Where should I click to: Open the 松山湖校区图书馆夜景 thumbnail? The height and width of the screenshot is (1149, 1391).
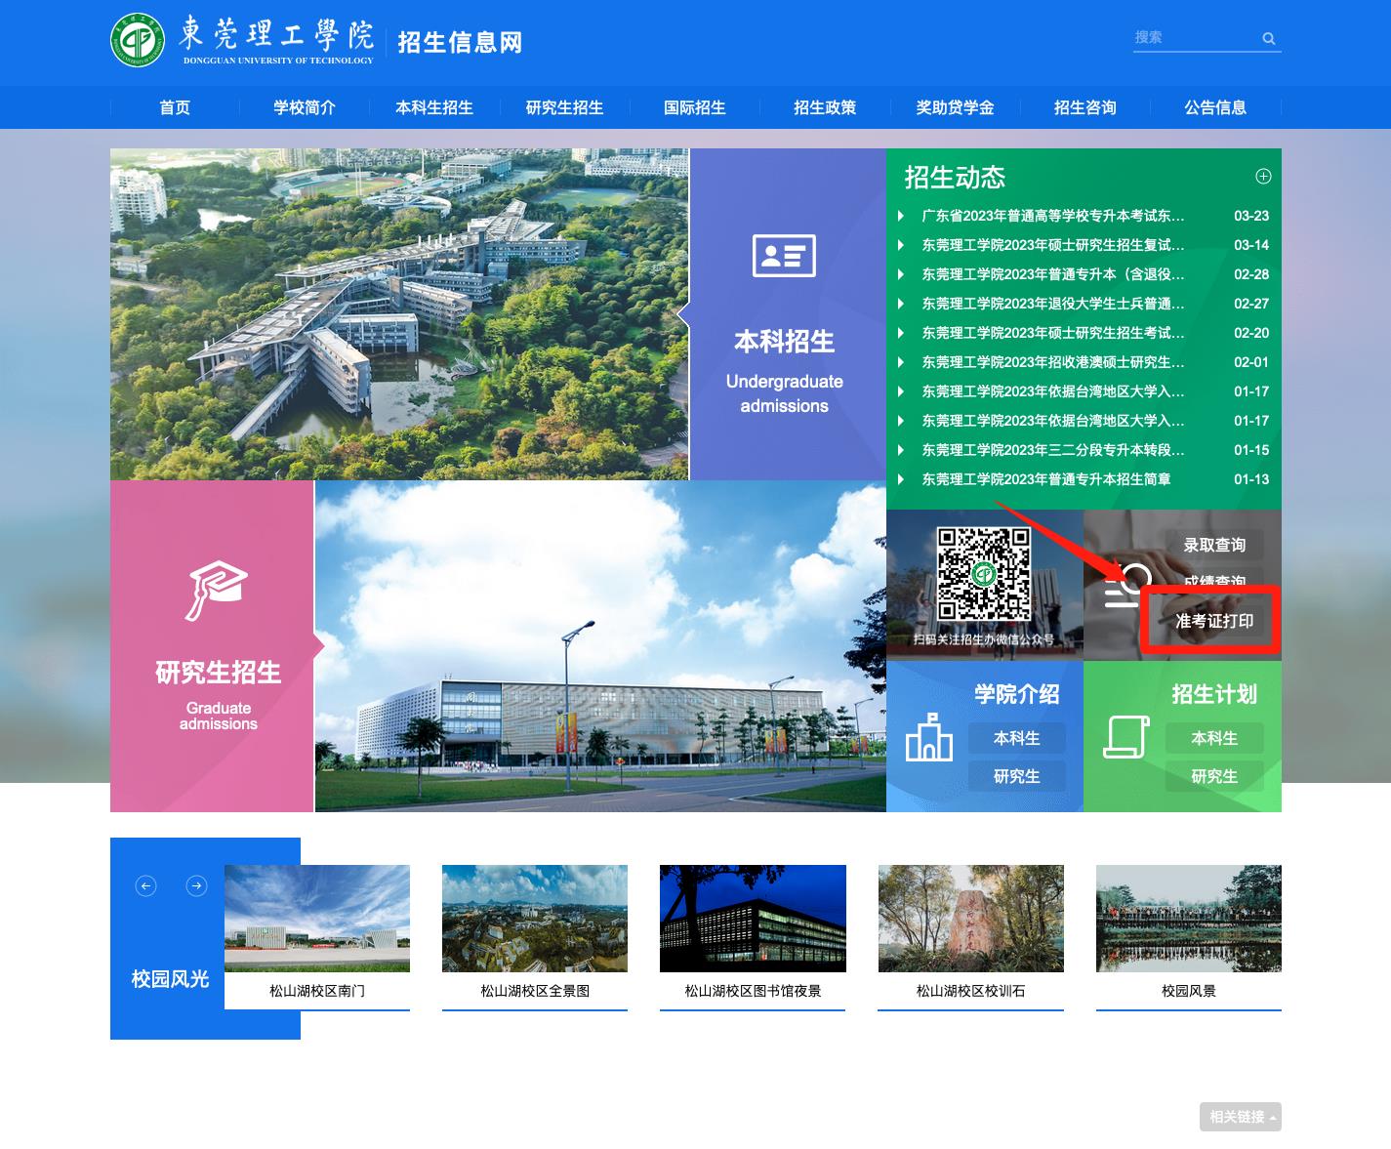753,919
